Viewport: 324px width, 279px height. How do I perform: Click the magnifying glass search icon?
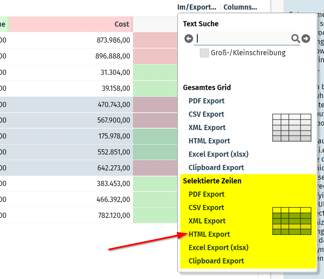coord(295,39)
